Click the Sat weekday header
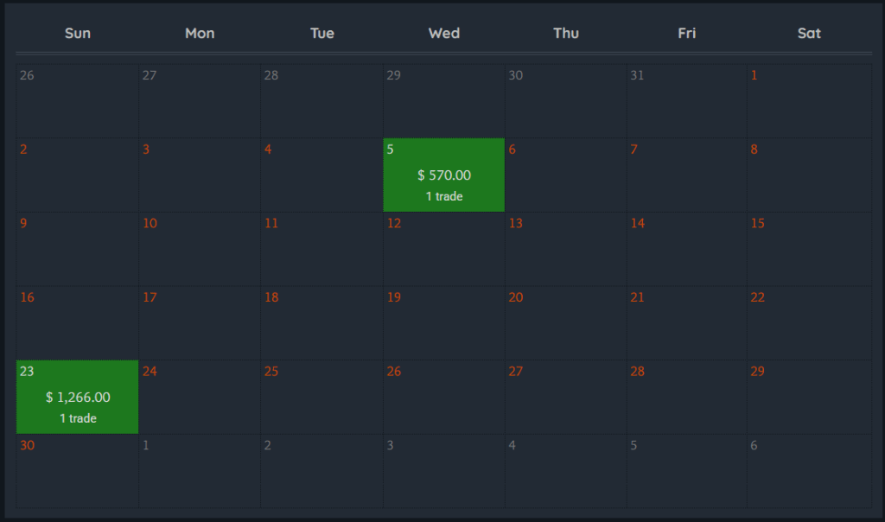 pos(810,34)
